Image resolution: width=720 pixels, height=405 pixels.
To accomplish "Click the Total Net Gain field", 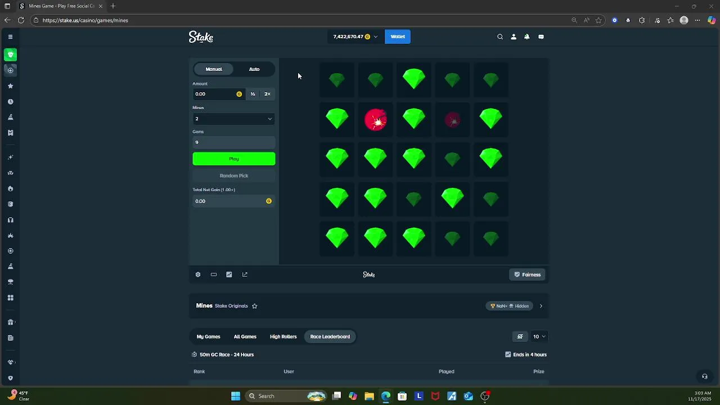I will pos(234,201).
